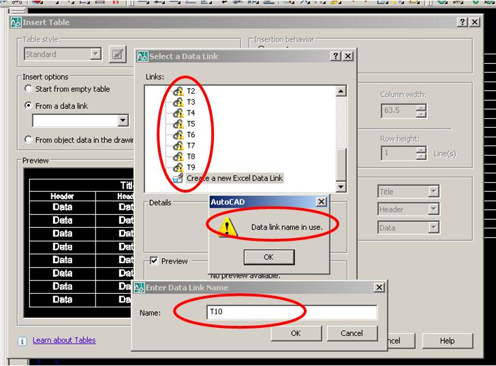Click the info icon beside Learn about Tables
The image size is (496, 366).
[22, 341]
